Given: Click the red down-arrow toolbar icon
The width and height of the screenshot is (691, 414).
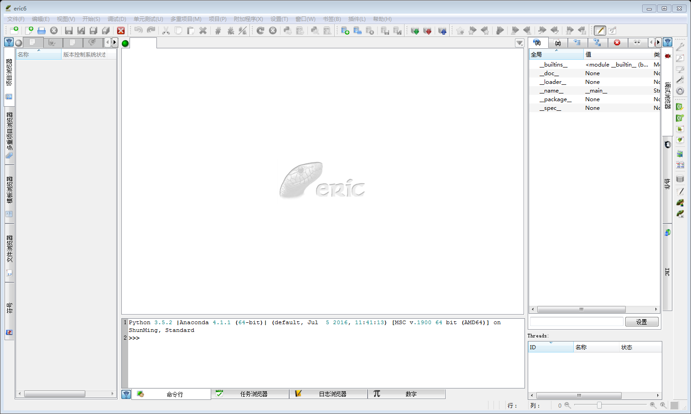Looking at the screenshot, I should [427, 31].
